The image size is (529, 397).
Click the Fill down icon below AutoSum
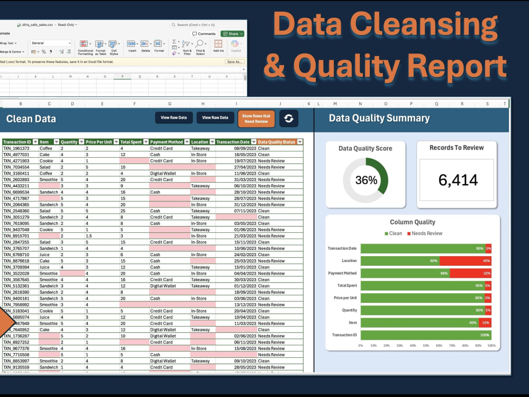pyautogui.click(x=174, y=48)
